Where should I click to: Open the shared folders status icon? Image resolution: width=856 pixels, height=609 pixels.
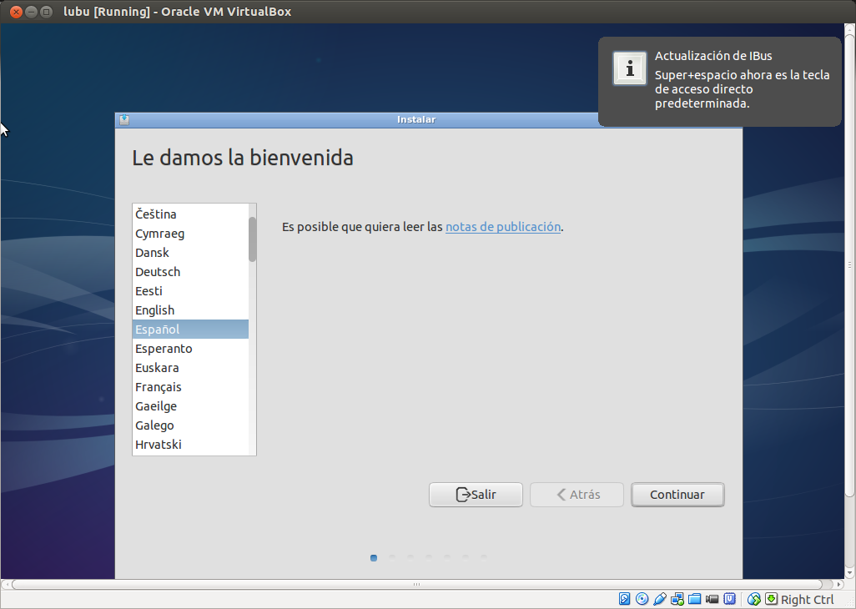pyautogui.click(x=694, y=599)
